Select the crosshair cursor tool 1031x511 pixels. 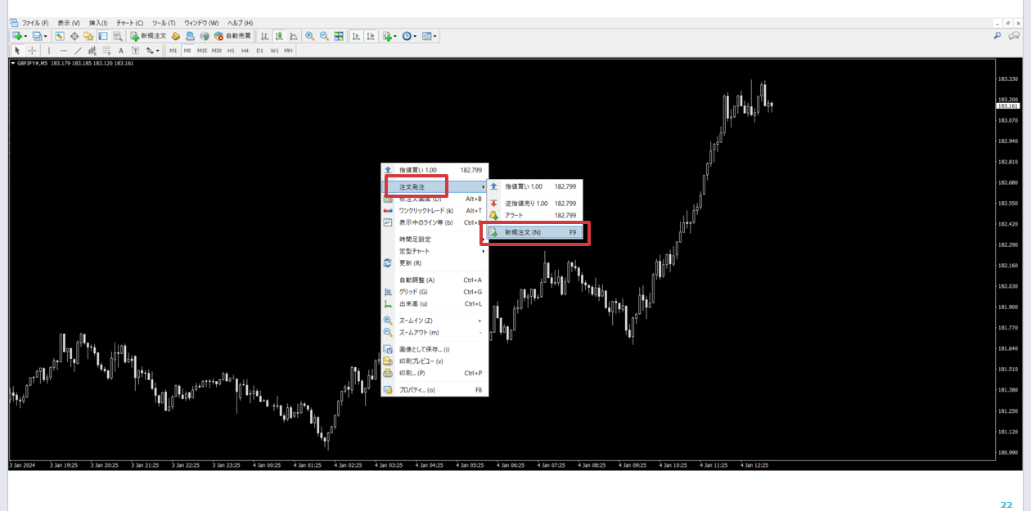32,51
